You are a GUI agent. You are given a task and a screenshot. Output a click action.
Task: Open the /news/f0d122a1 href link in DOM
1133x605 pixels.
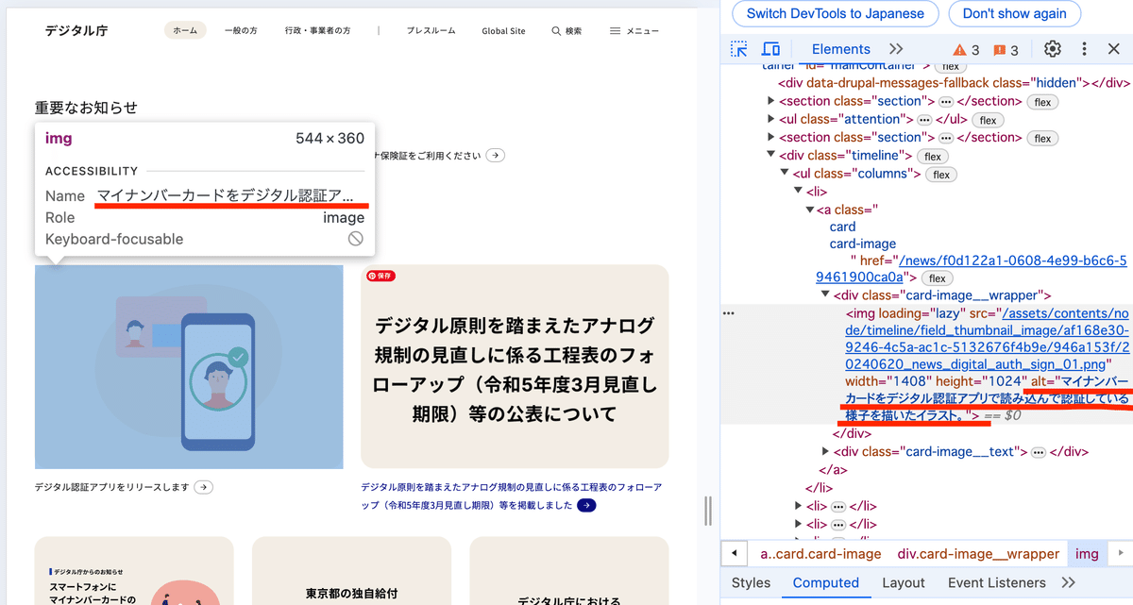(x=972, y=268)
